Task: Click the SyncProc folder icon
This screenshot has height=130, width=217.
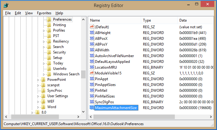Action: point(43,91)
